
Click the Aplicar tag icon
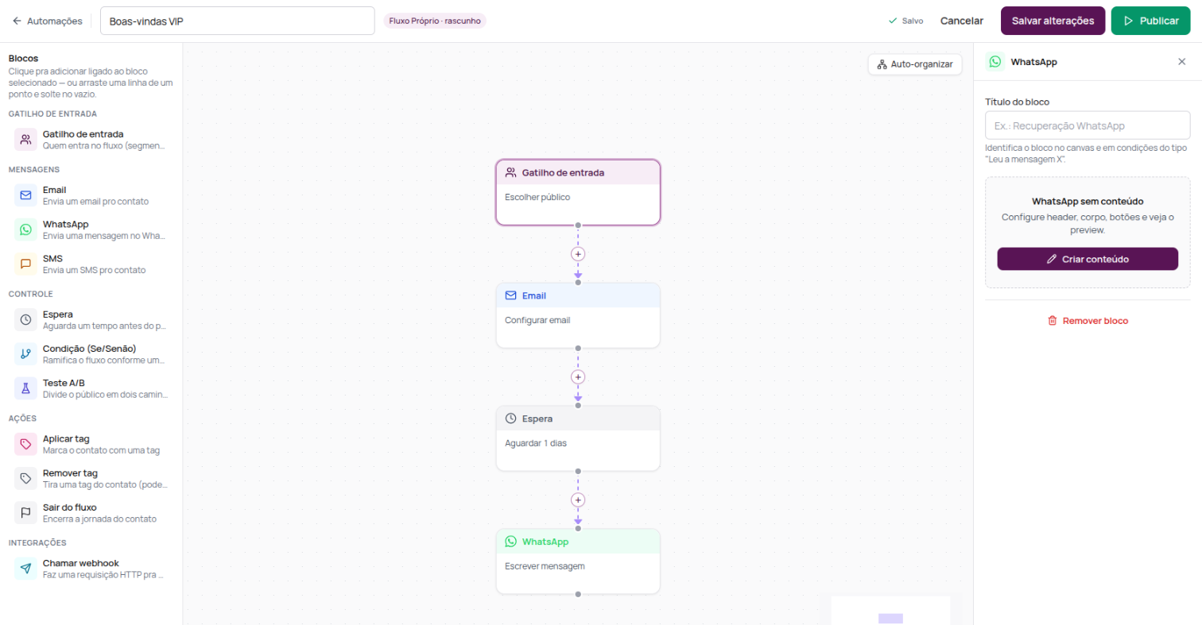[x=25, y=444]
